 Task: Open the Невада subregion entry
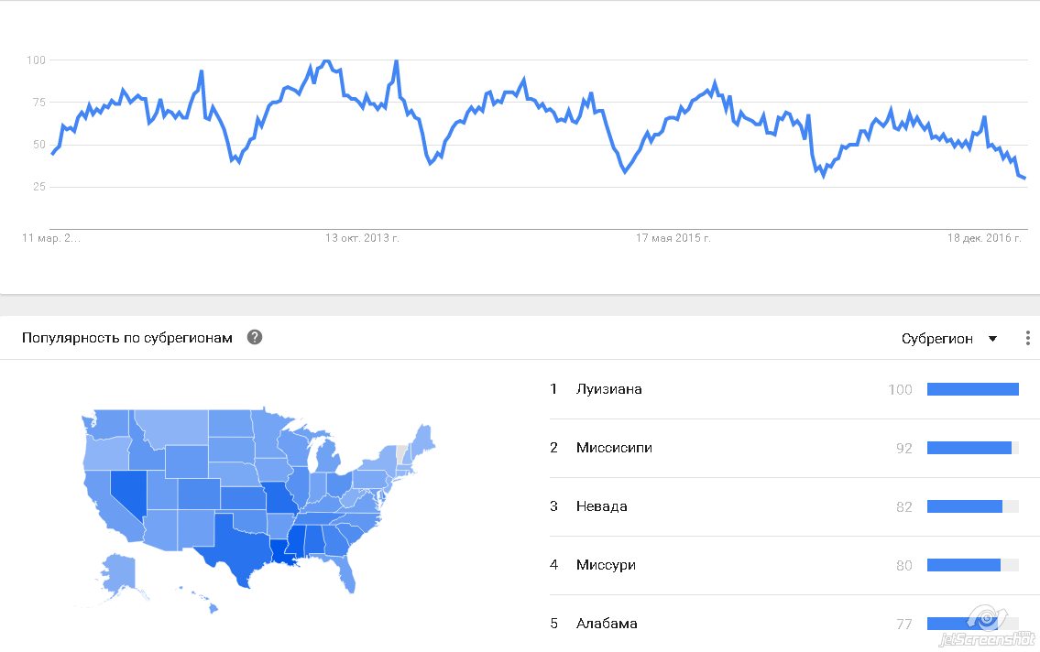pos(601,506)
